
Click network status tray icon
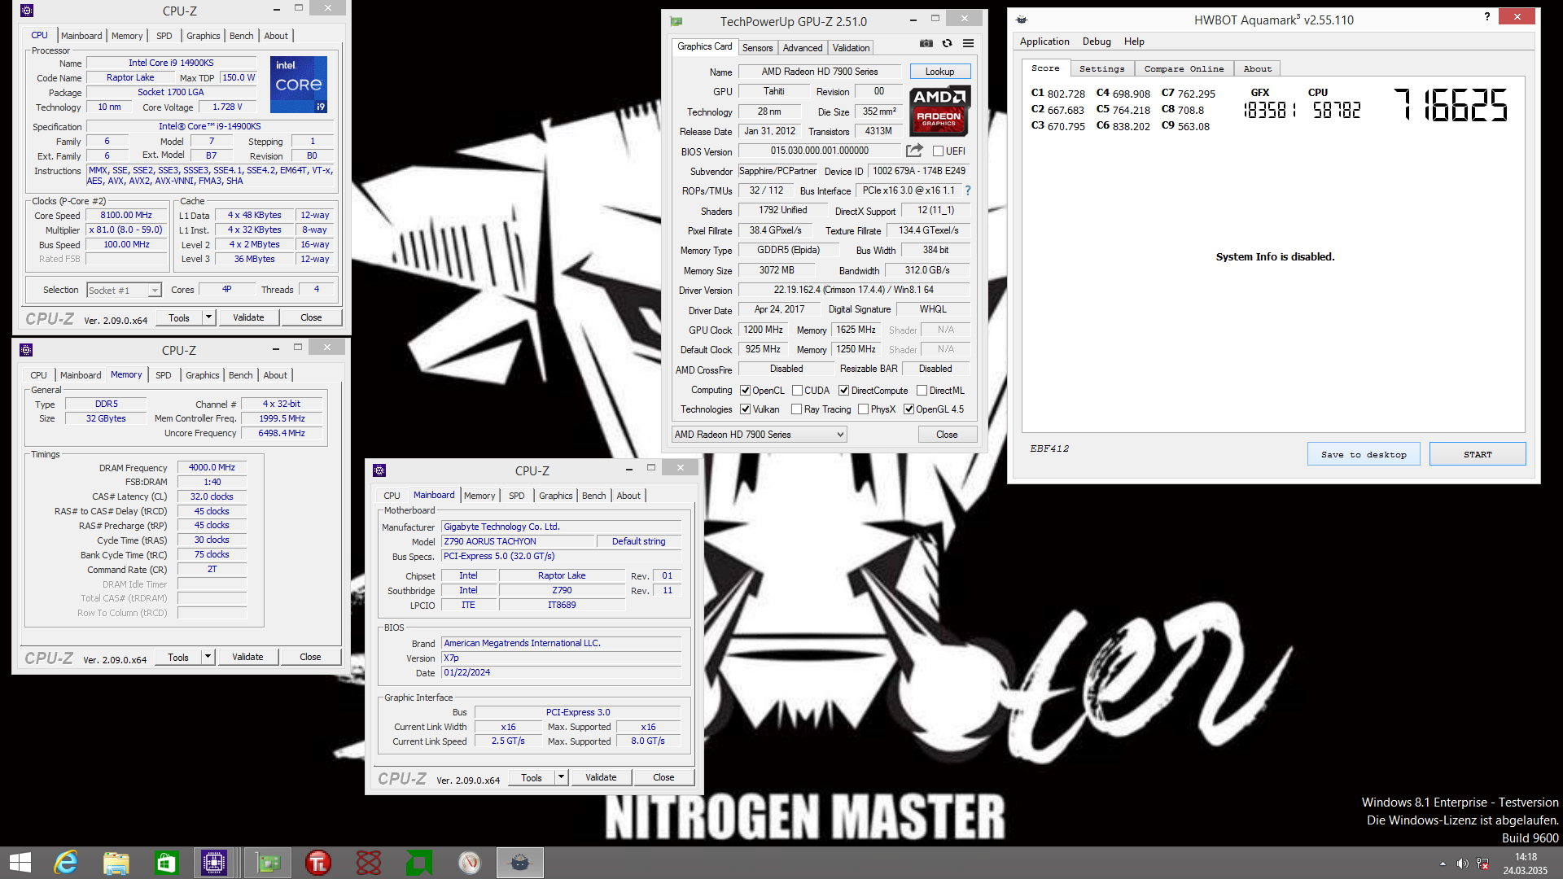pyautogui.click(x=1482, y=864)
